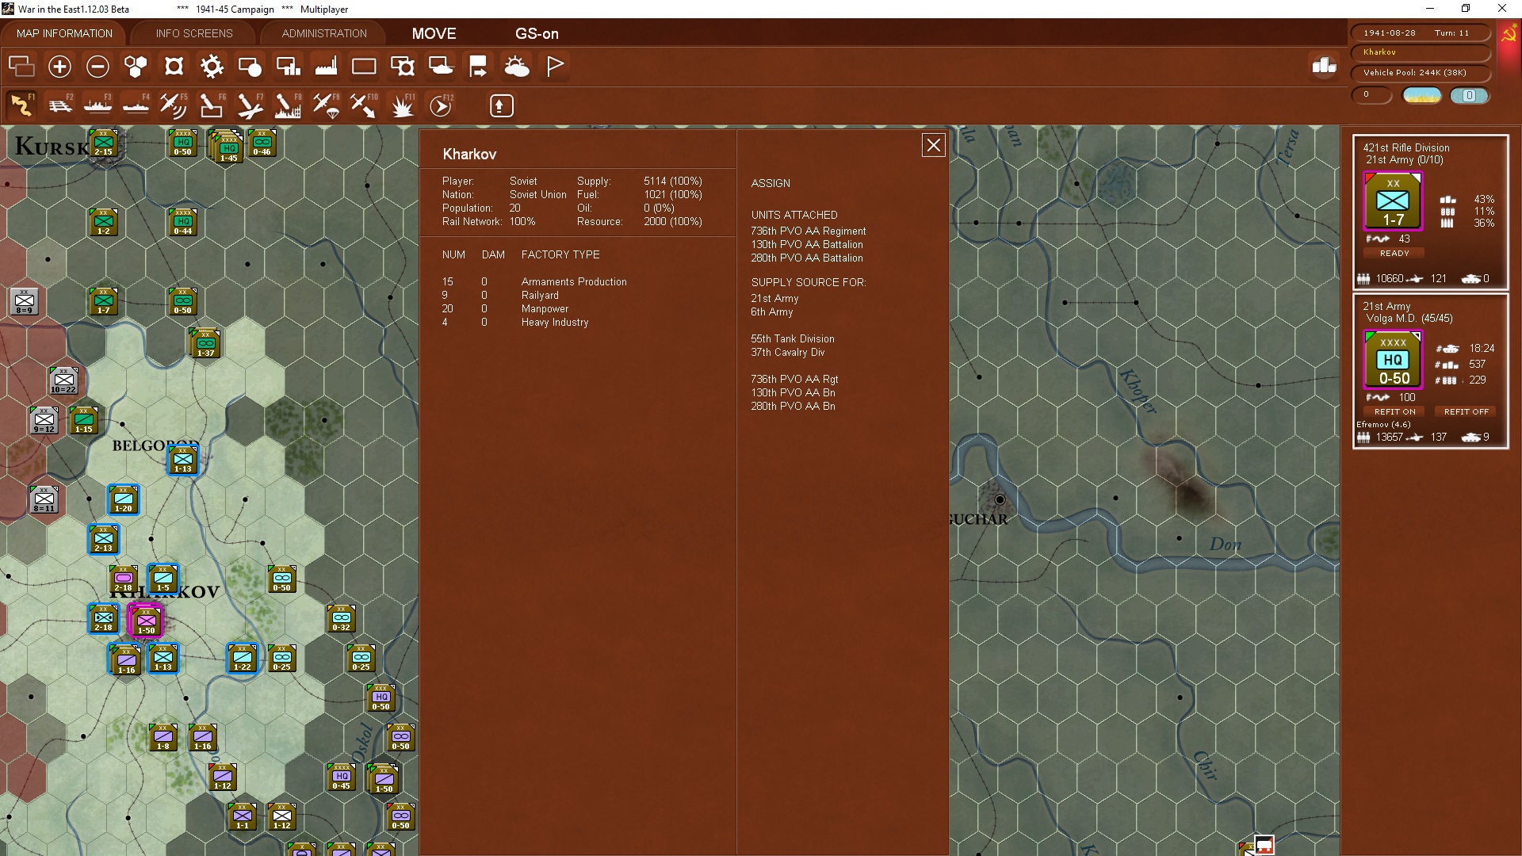Select the F4 ship mode icon

click(x=136, y=105)
